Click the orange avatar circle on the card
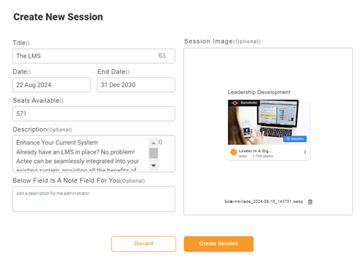Screen dimensions: 364x270 click(x=234, y=152)
